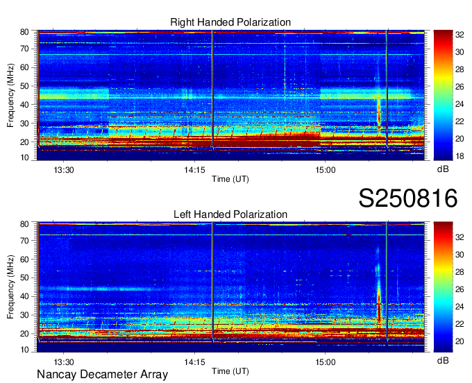Click the S250816 label
Viewport: 472px width, 383px height.
(408, 198)
